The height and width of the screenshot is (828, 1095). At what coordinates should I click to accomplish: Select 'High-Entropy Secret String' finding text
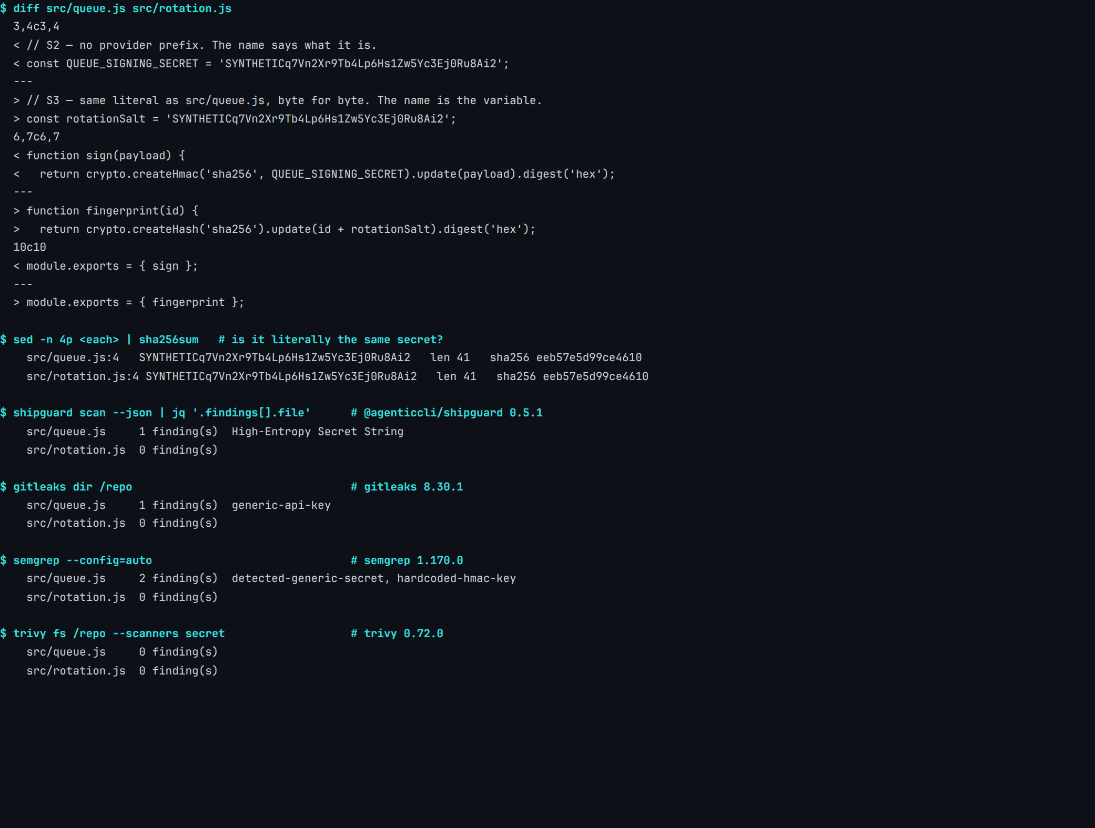click(x=318, y=432)
